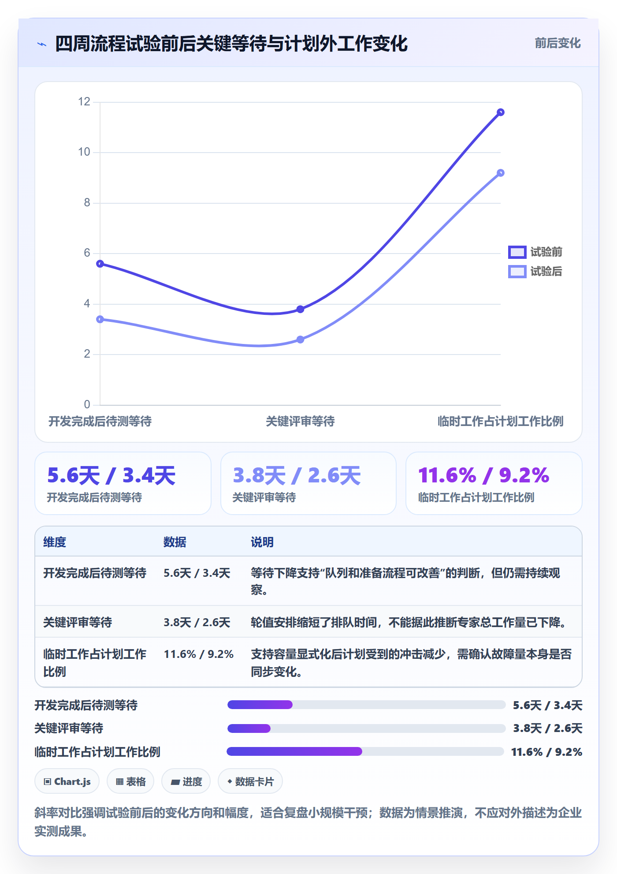Click the 开发完成后待测等待 progress bar

[x=366, y=705]
